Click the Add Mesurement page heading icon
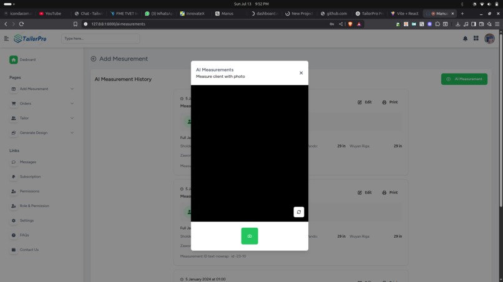The height and width of the screenshot is (282, 503). [x=94, y=59]
